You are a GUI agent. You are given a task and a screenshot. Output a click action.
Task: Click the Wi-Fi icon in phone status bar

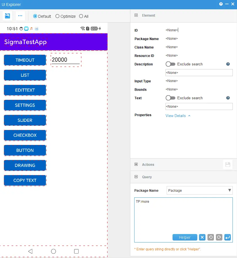point(83,28)
